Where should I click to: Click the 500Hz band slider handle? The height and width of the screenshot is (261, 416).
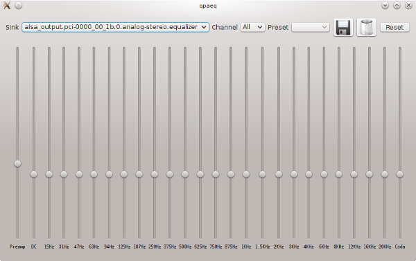click(185, 174)
